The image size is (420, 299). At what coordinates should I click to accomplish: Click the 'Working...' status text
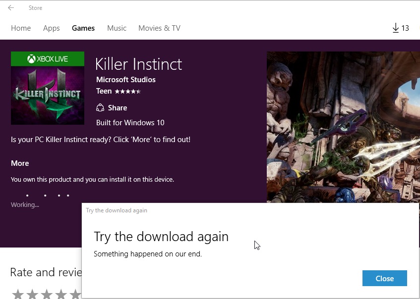25,205
